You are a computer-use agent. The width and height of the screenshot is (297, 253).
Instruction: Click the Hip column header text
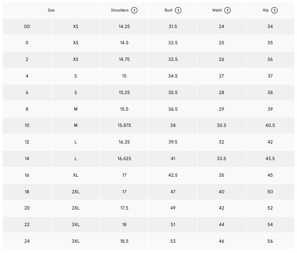(265, 10)
